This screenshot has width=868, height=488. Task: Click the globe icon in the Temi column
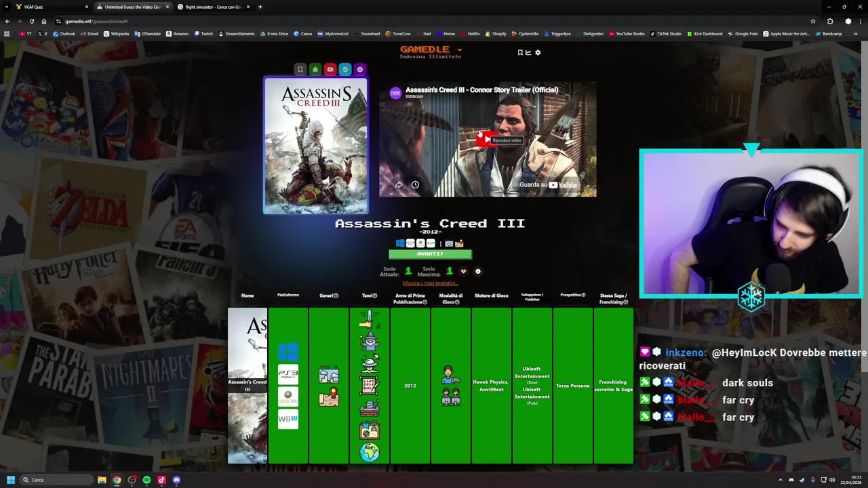370,452
